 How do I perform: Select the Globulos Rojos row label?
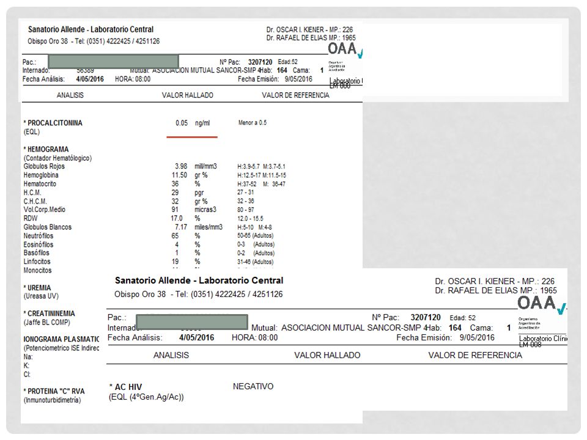(x=44, y=166)
